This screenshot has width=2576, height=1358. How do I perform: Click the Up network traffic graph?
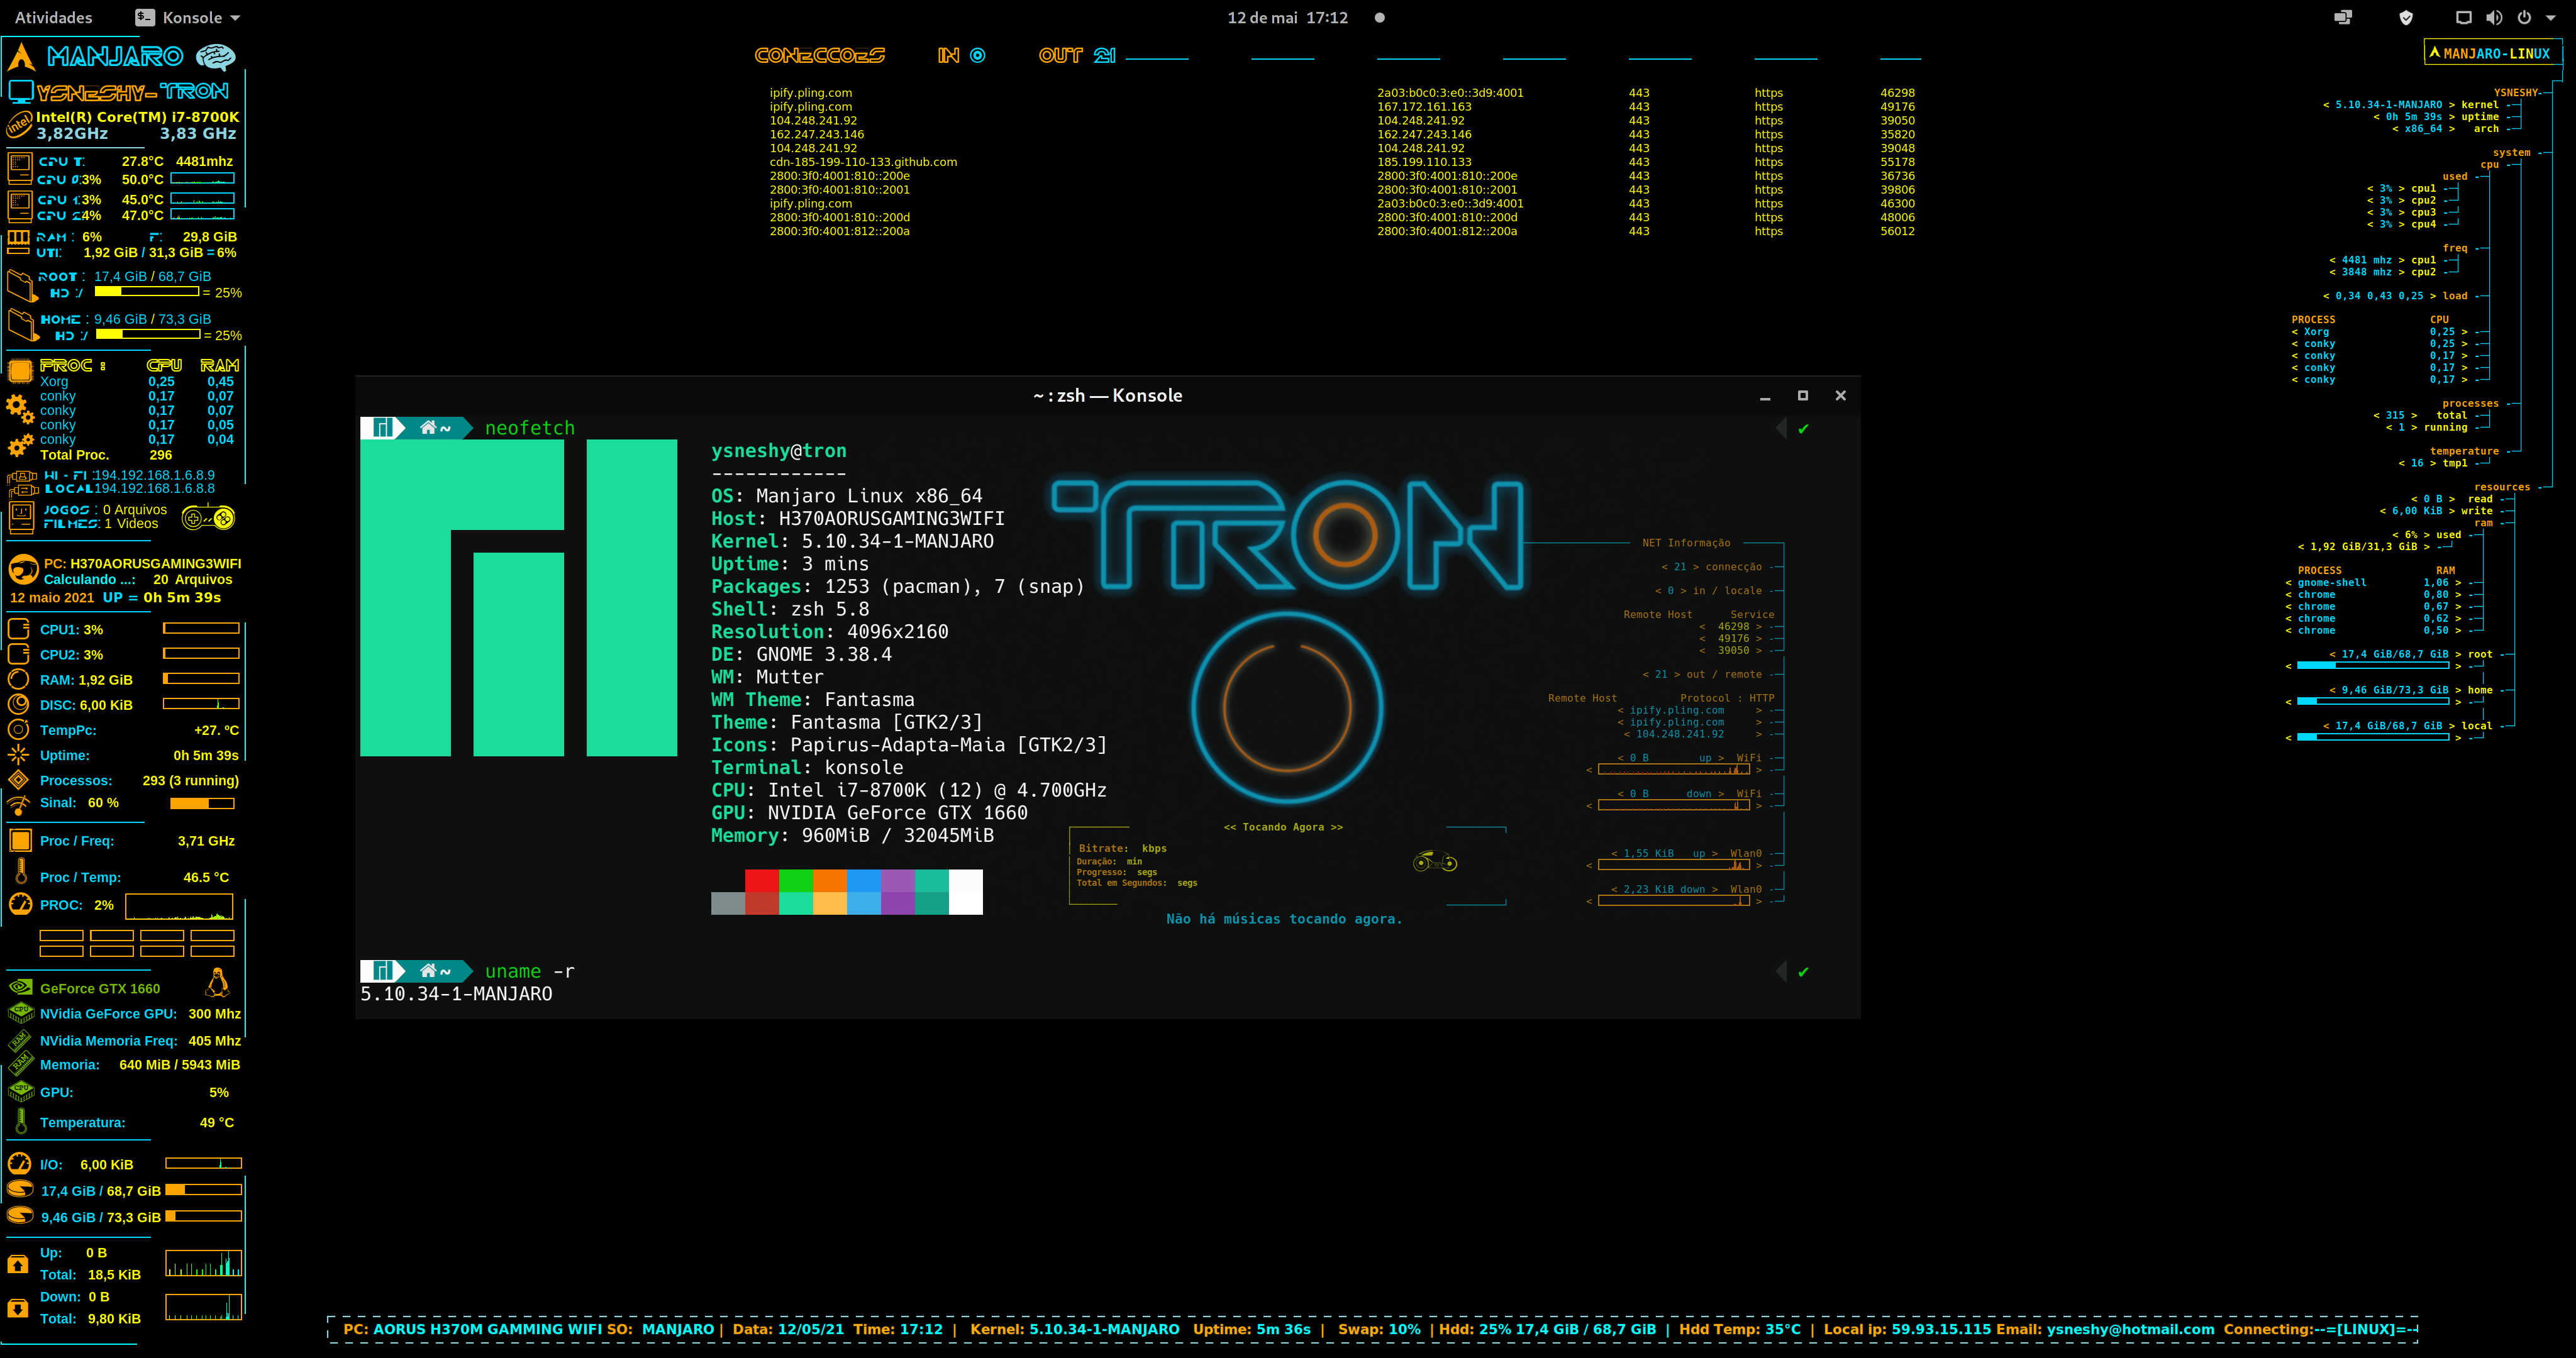pos(203,1263)
